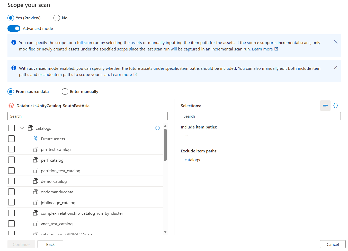The height and width of the screenshot is (251, 348).
Task: Click the ondemanducdata catalog icon
Action: click(x=36, y=192)
